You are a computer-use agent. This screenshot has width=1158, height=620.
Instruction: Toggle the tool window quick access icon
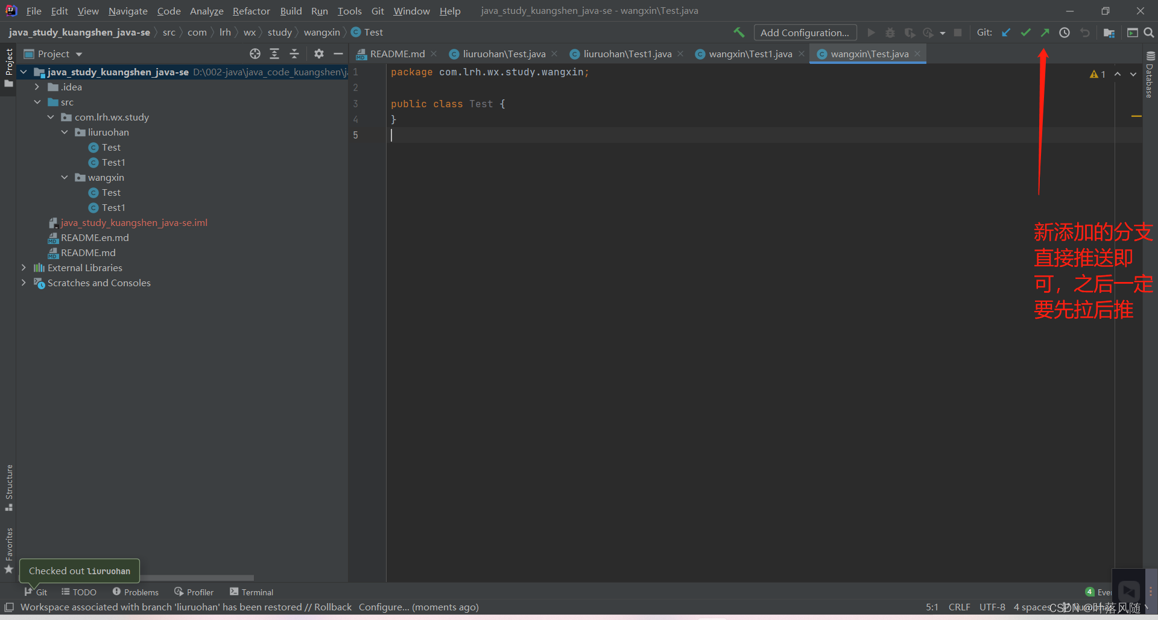tap(9, 607)
